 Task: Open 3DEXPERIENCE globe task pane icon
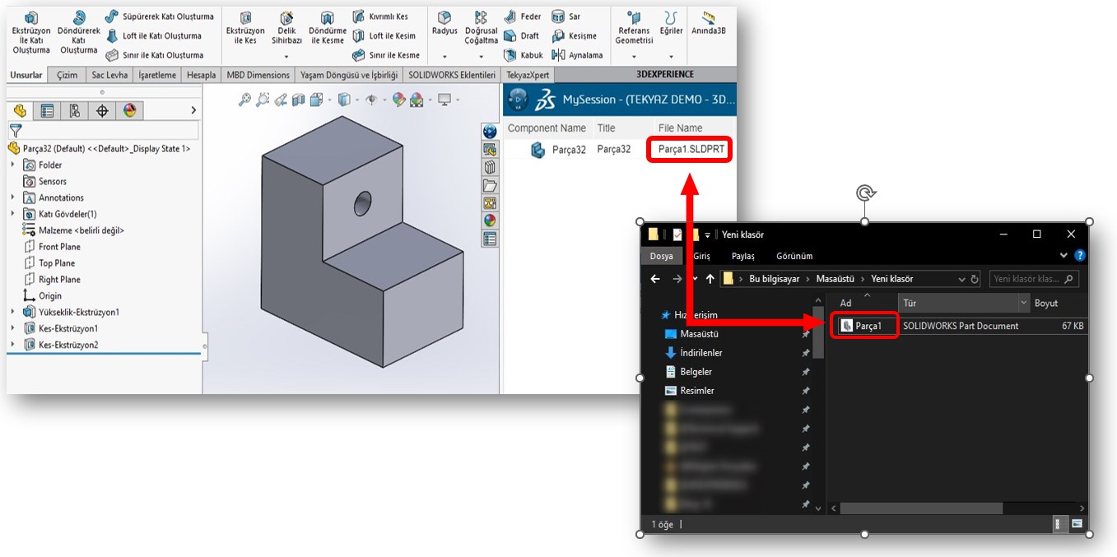coord(490,132)
